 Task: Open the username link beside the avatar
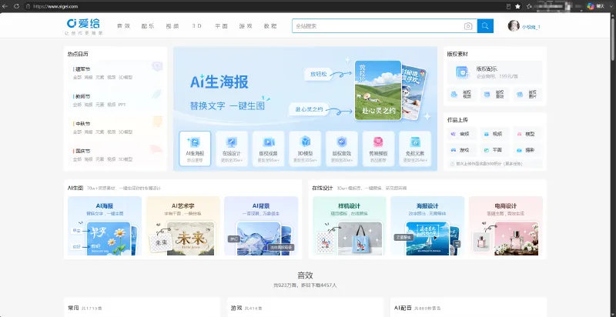531,27
